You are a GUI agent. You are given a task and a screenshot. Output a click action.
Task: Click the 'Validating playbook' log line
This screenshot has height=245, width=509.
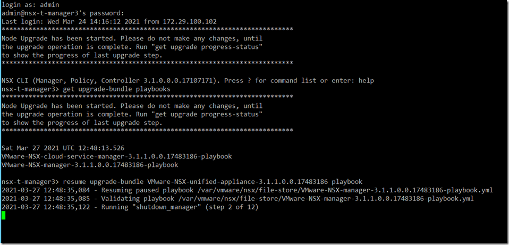point(237,198)
